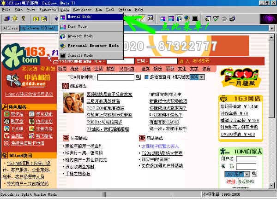Viewport: 277px width, 199px height.
Task: Click the key icon in the toolbar
Action: click(24, 18)
